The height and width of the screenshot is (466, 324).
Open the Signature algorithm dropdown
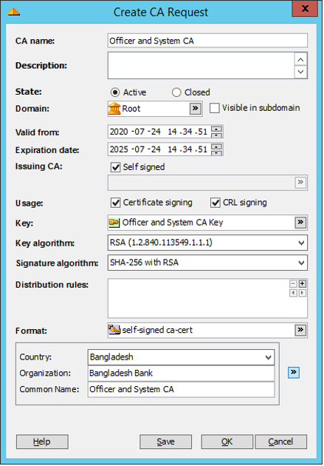click(x=301, y=263)
